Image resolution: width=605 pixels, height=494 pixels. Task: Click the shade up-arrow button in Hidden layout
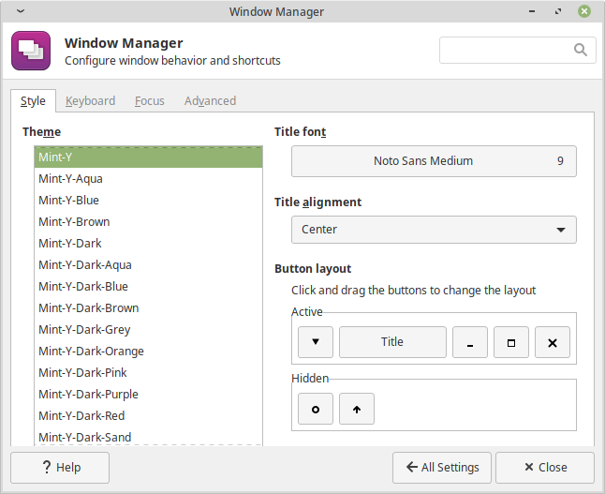[357, 409]
